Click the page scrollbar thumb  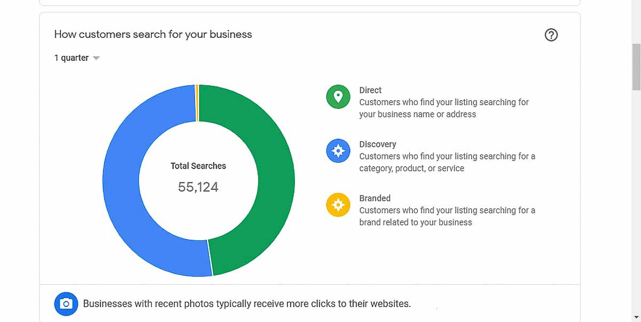point(636,67)
